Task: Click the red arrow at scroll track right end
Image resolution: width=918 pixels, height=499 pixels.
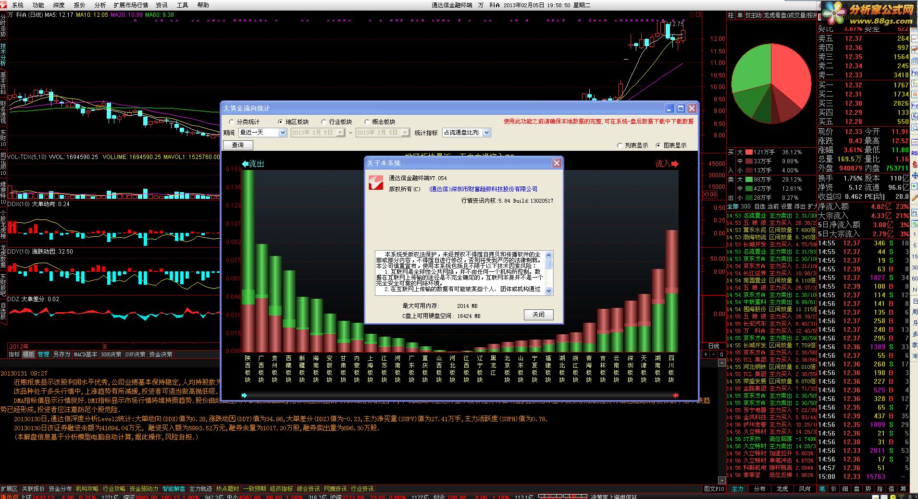Action: coord(676,395)
